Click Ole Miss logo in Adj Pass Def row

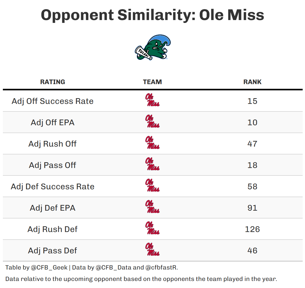pyautogui.click(x=152, y=250)
